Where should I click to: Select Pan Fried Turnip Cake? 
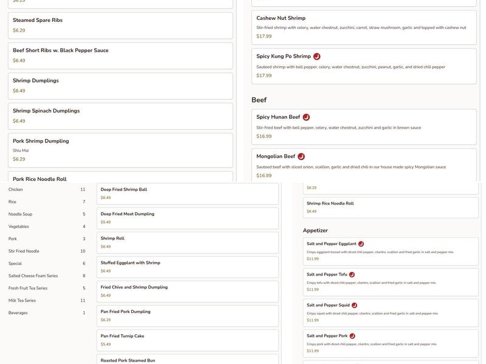coord(187,340)
